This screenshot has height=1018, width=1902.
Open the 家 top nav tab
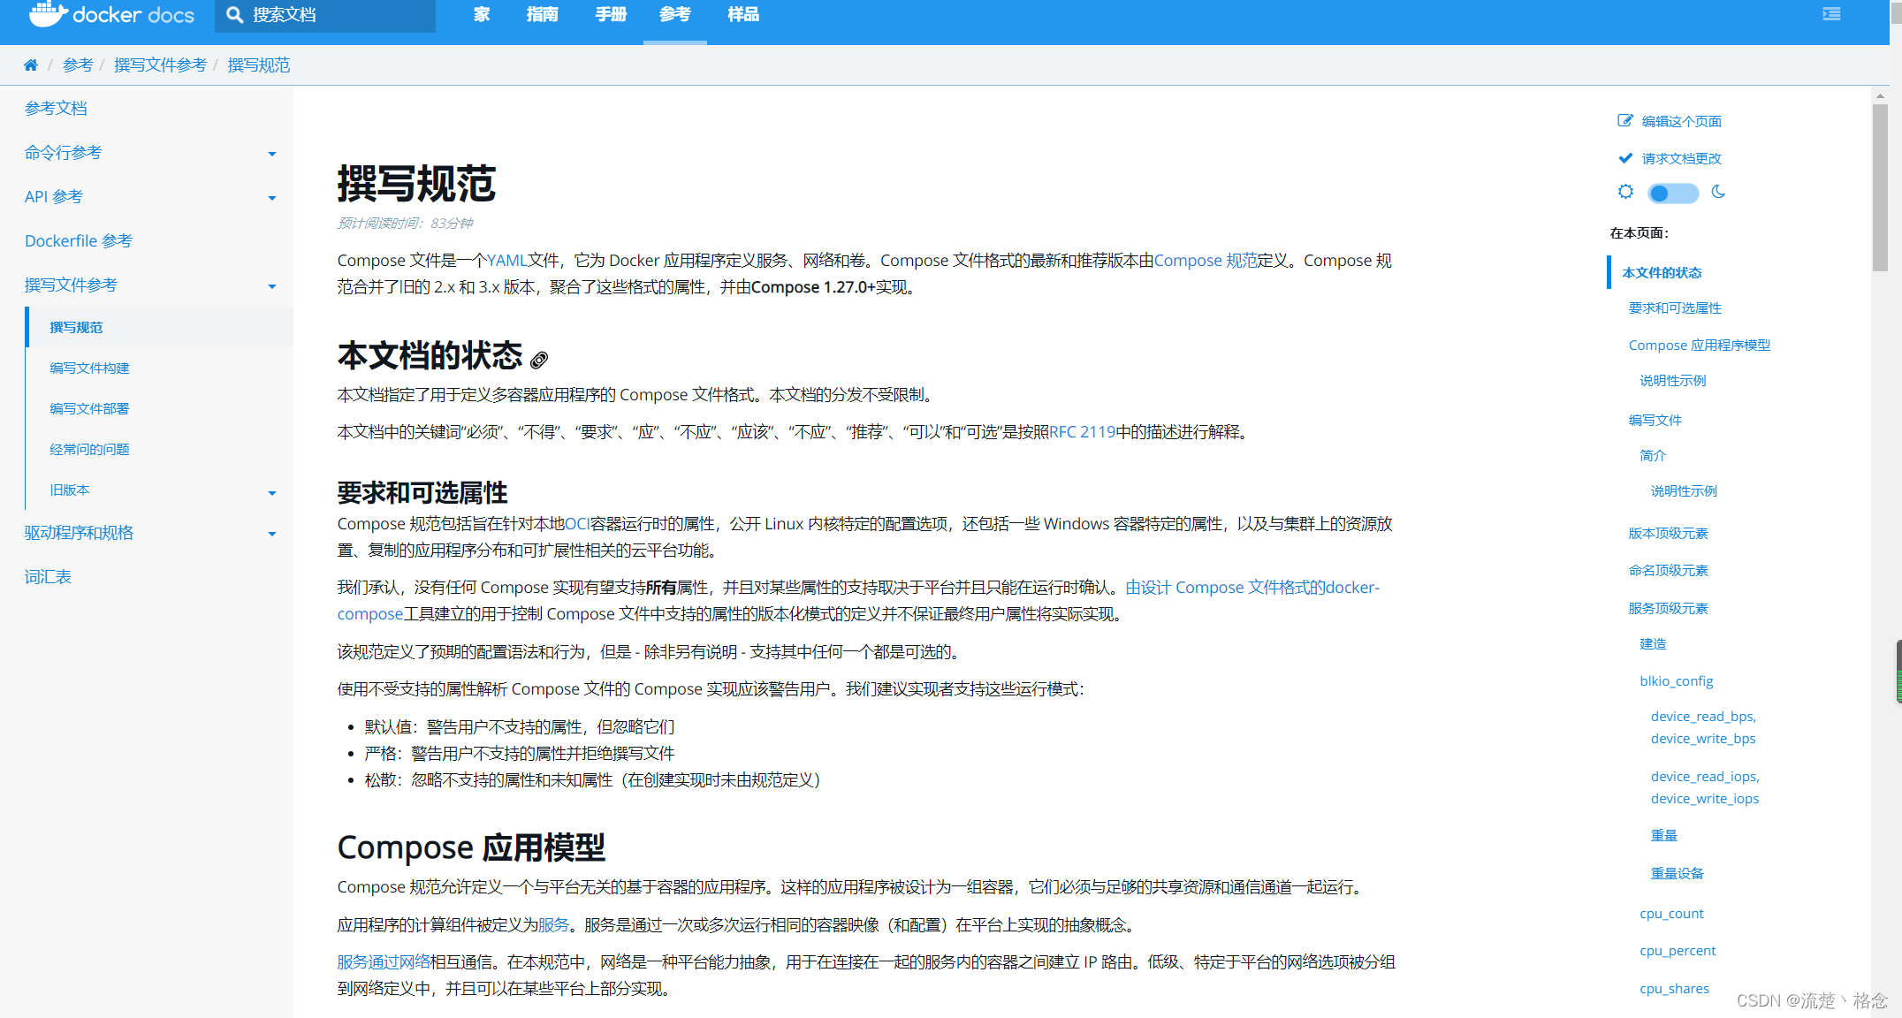[x=482, y=15]
